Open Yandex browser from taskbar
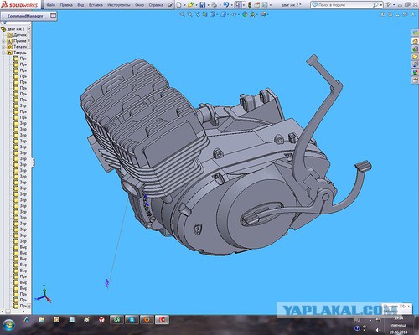 click(101, 320)
